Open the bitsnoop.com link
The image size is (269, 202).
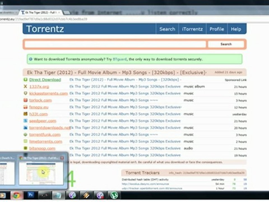pos(42,148)
